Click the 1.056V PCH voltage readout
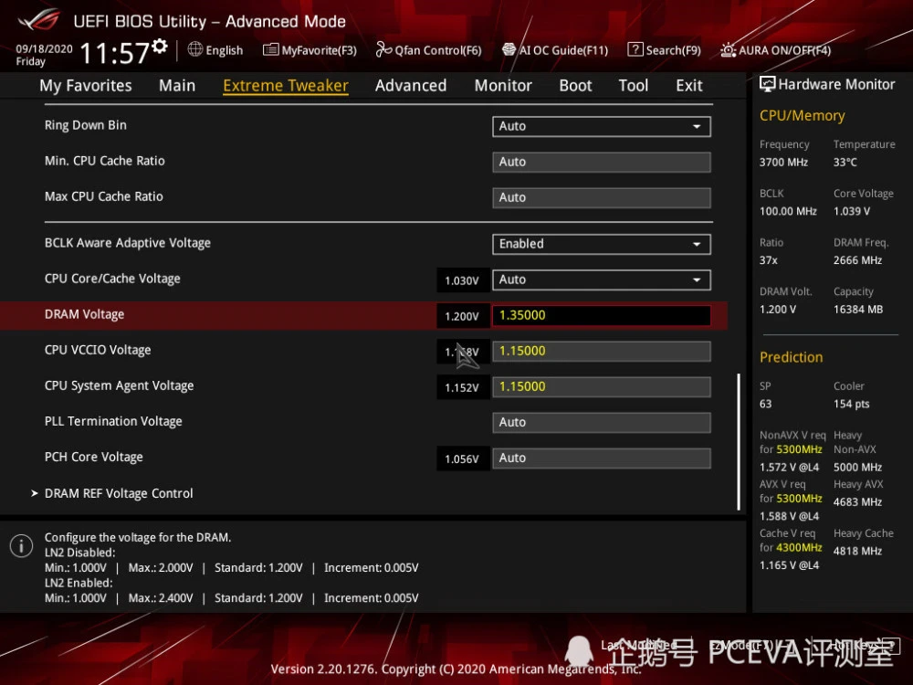The height and width of the screenshot is (685, 913). [462, 459]
